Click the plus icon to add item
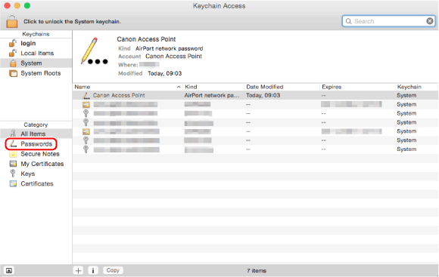Image resolution: width=439 pixels, height=277 pixels. pyautogui.click(x=79, y=270)
